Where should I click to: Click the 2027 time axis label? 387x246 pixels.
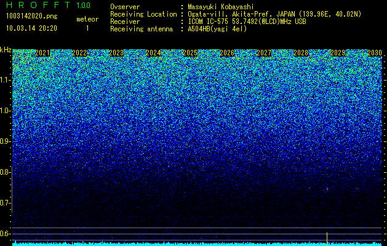pyautogui.click(x=264, y=53)
